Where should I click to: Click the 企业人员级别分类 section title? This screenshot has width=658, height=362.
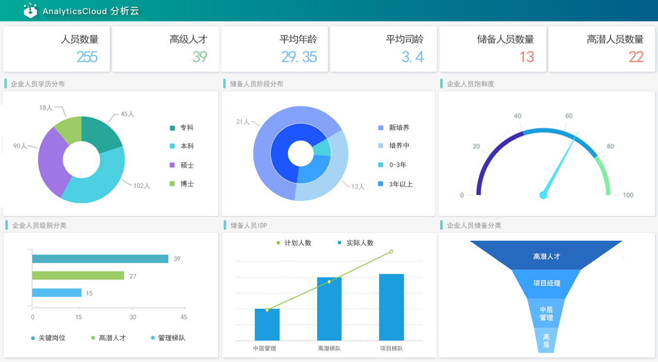[39, 225]
